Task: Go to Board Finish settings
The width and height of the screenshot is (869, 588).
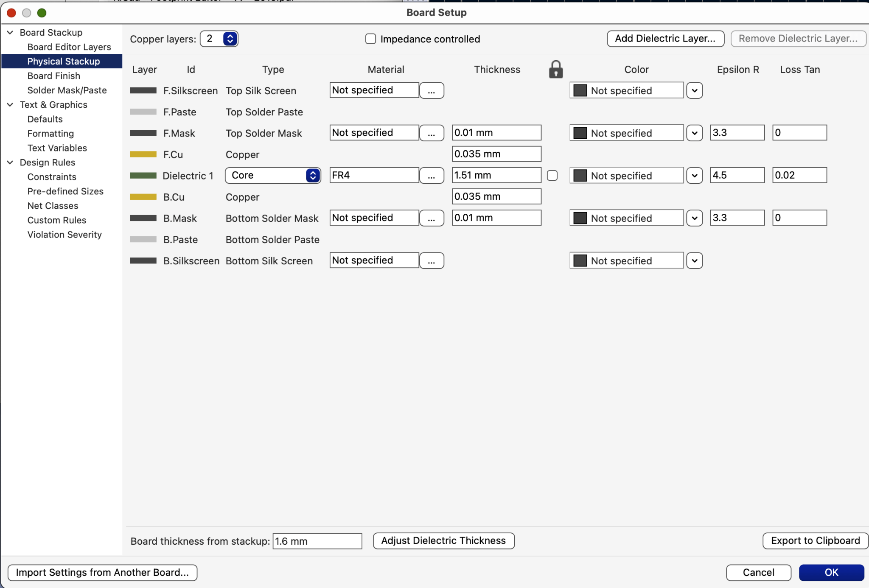Action: pos(54,76)
